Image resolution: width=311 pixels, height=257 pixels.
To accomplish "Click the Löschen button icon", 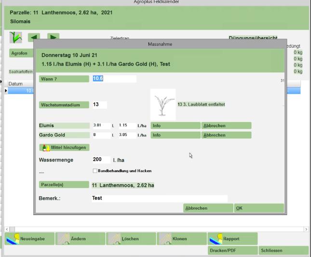I will tap(114, 238).
